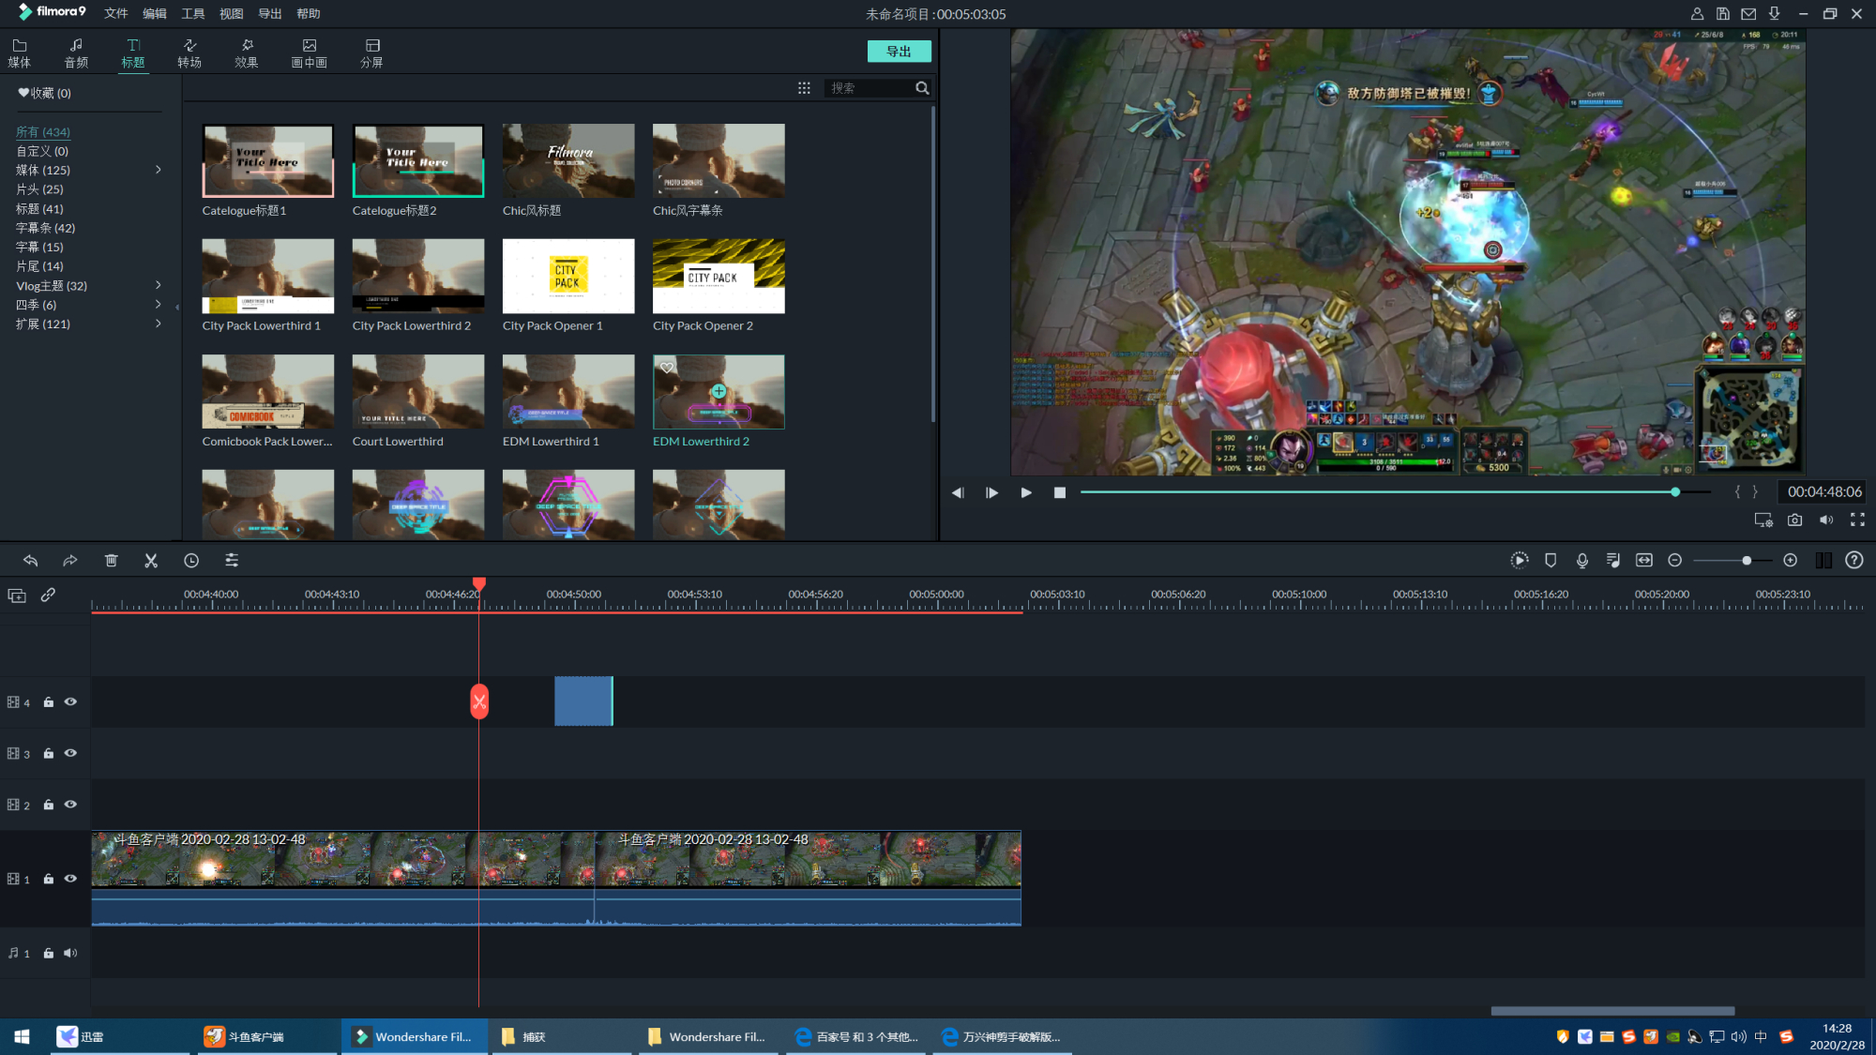Click the record voiceover microphone icon

coord(1582,561)
